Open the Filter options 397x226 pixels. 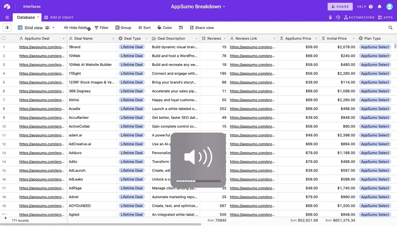coord(101,28)
